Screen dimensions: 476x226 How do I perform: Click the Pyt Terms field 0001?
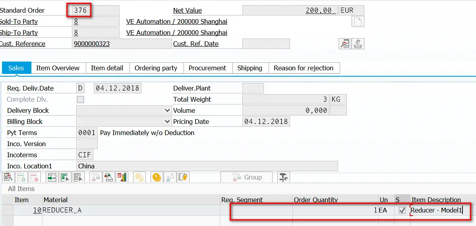[87, 133]
